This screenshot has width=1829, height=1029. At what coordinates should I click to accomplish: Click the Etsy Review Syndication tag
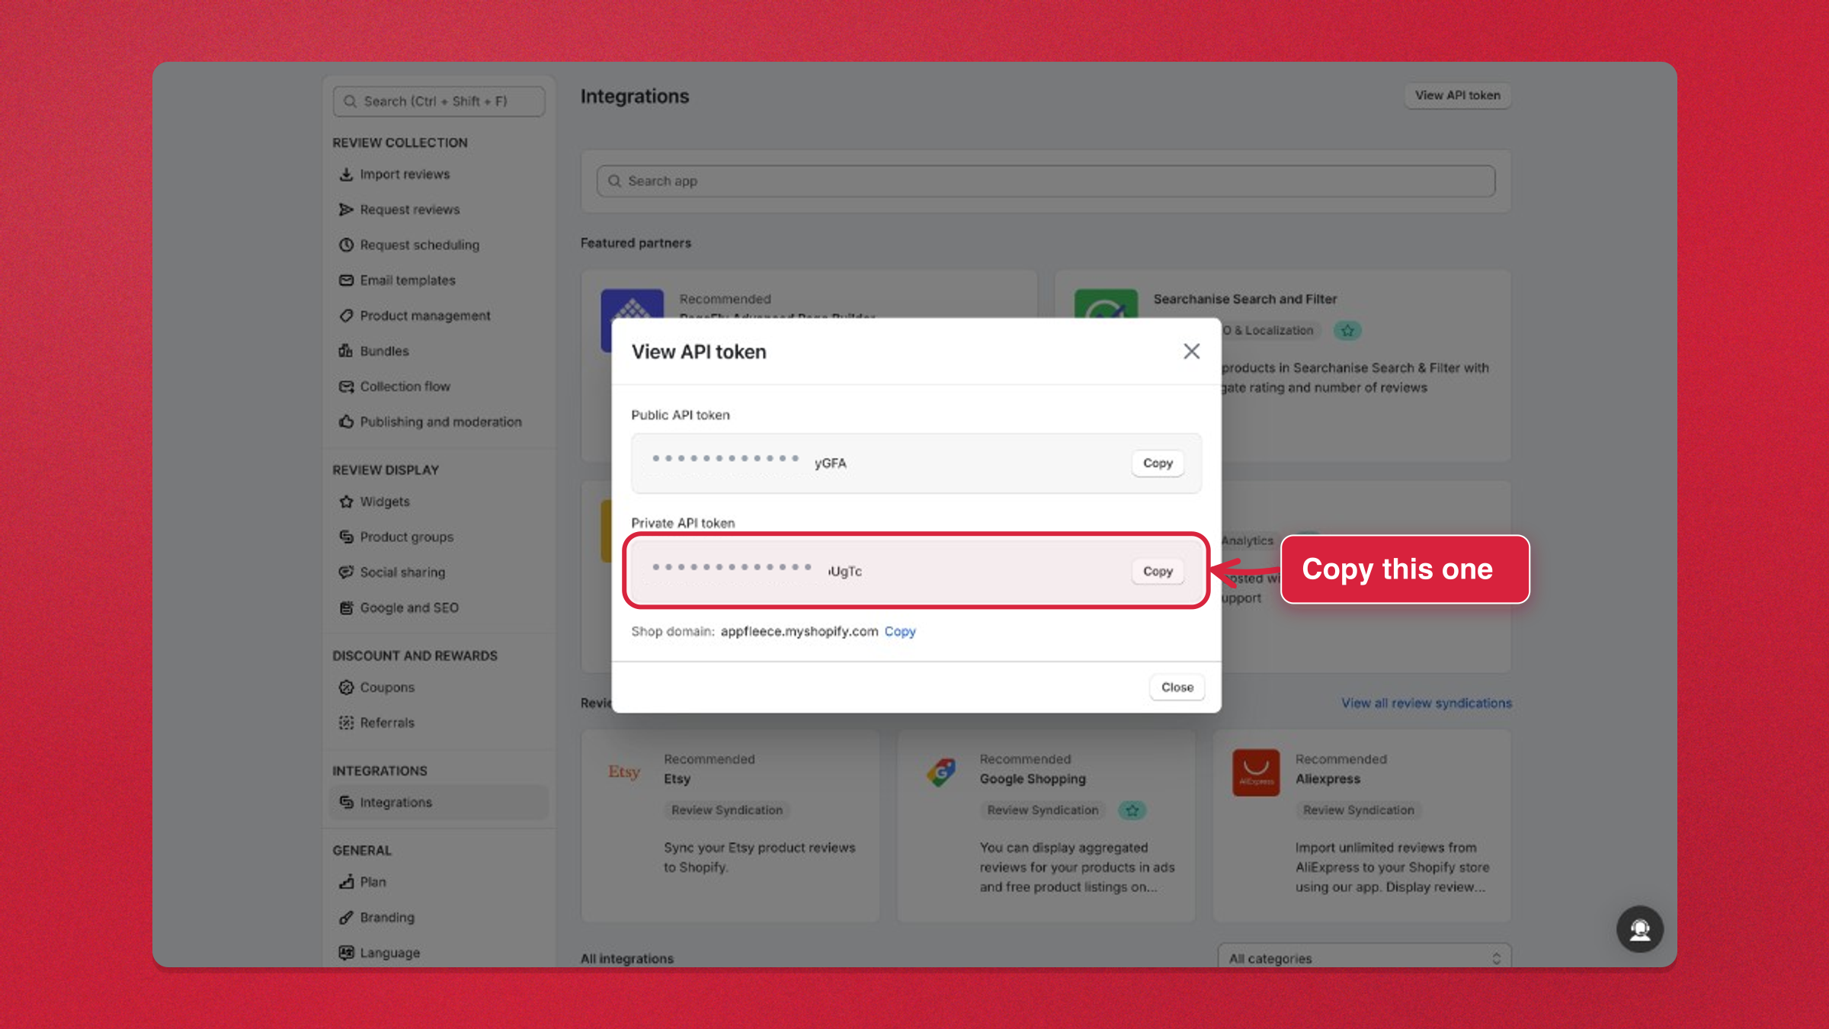point(727,810)
